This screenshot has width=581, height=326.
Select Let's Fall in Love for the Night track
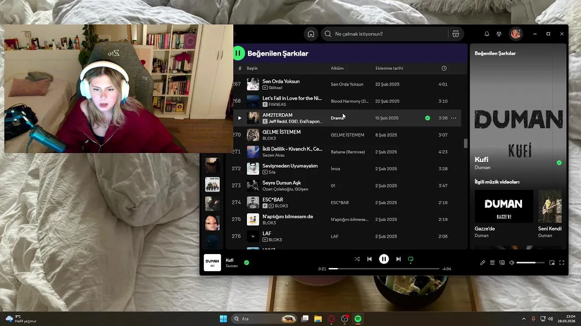[x=292, y=98]
